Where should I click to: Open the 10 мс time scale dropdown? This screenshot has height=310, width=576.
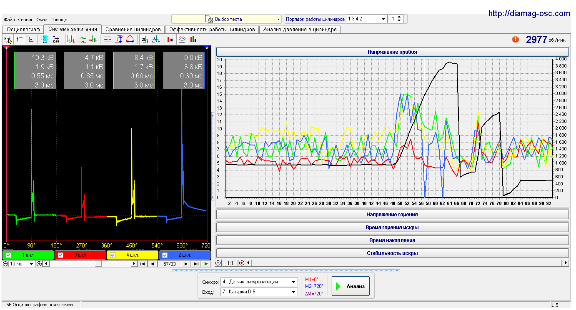[x=21, y=264]
